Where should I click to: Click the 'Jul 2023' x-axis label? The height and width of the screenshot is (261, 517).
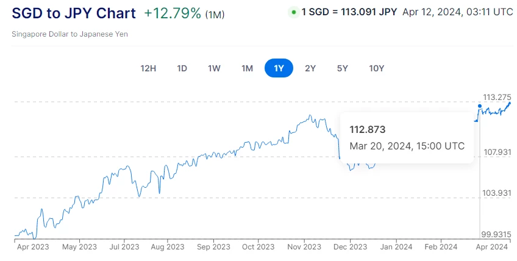(124, 247)
